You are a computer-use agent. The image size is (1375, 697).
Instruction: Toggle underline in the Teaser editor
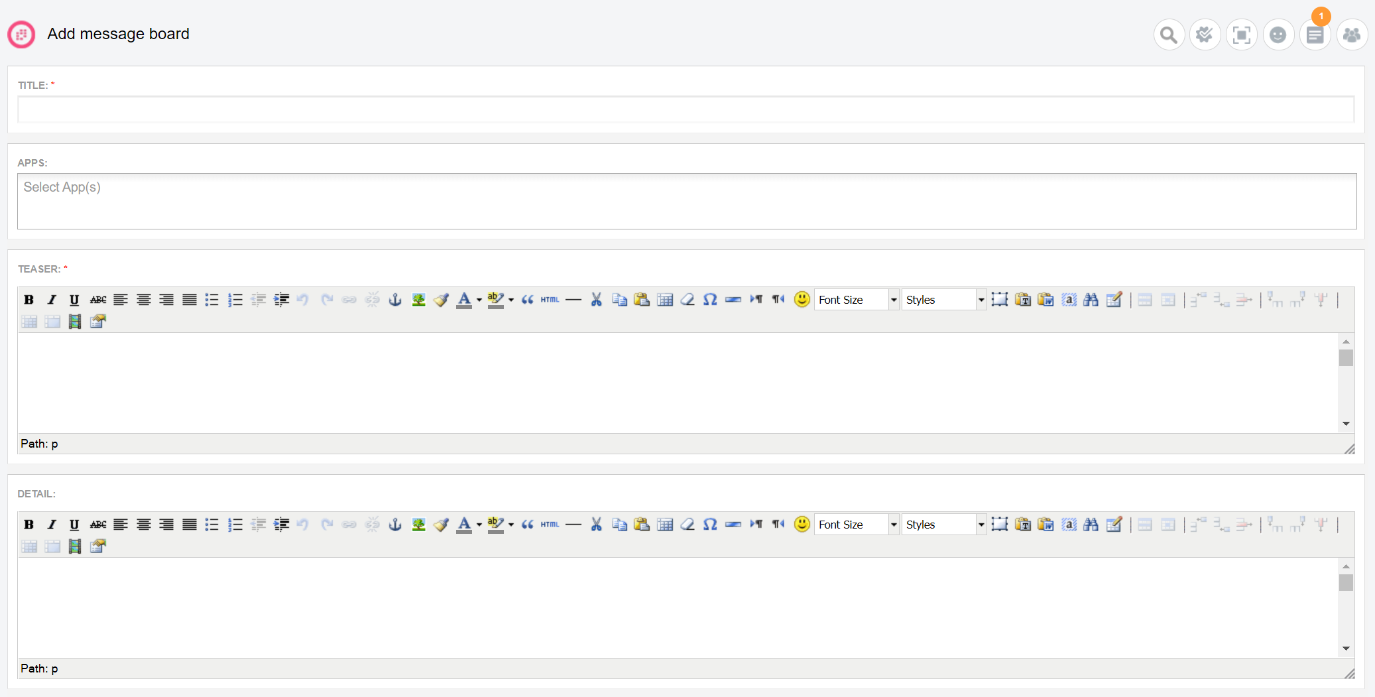coord(74,300)
